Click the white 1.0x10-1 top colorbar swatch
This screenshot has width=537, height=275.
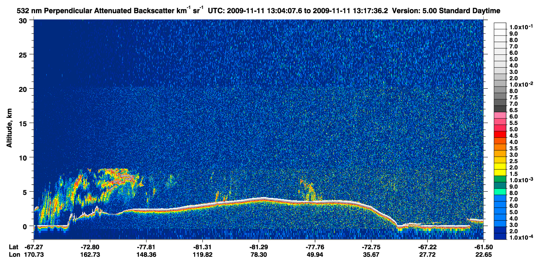(x=500, y=25)
